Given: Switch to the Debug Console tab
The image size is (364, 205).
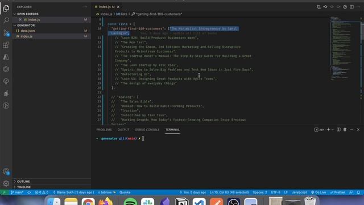Looking at the screenshot, I should (147, 130).
